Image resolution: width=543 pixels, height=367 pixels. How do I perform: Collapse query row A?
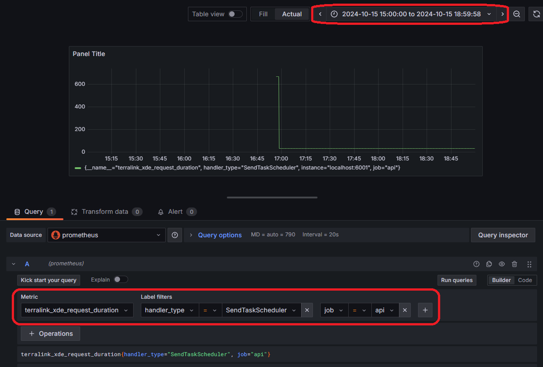14,264
